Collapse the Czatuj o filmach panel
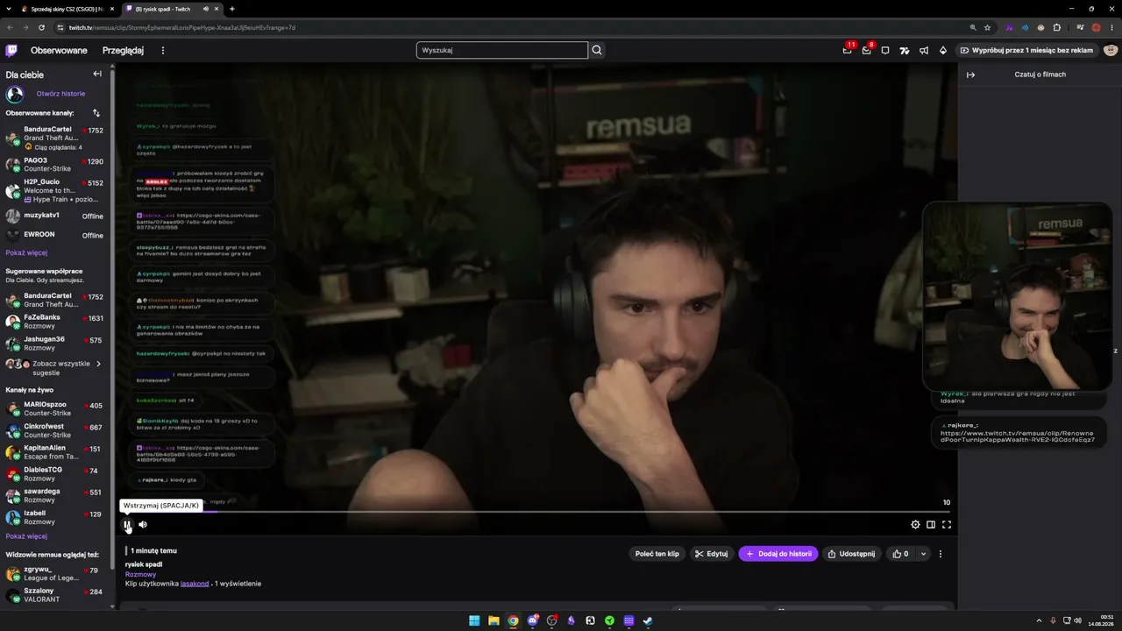Image resolution: width=1122 pixels, height=631 pixels. pyautogui.click(x=970, y=74)
